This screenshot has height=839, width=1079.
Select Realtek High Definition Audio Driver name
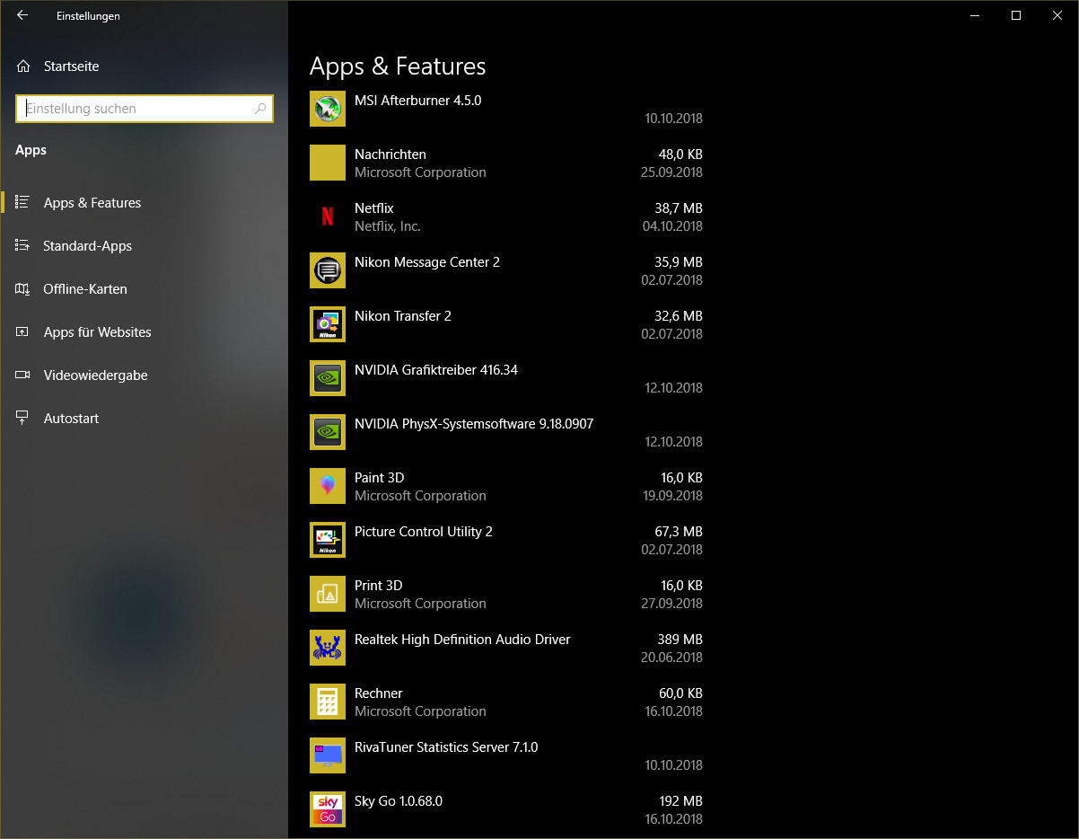(462, 640)
